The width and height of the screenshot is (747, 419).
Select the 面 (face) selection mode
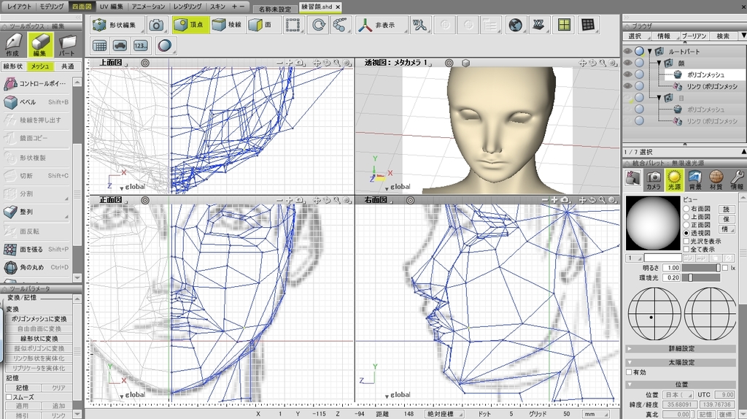click(x=263, y=25)
